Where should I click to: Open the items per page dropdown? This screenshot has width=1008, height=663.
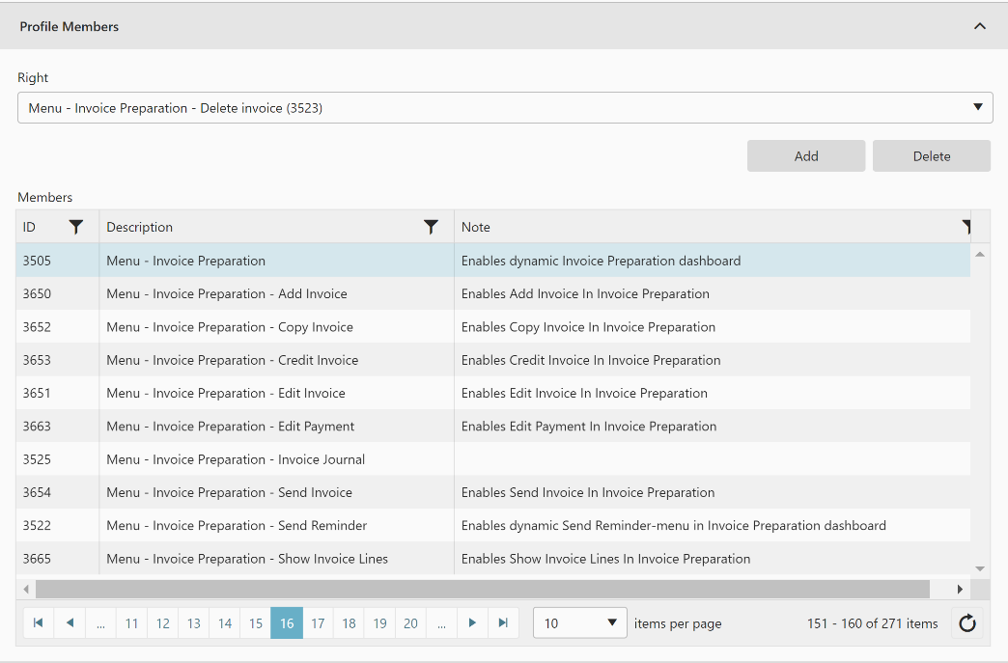(x=579, y=623)
